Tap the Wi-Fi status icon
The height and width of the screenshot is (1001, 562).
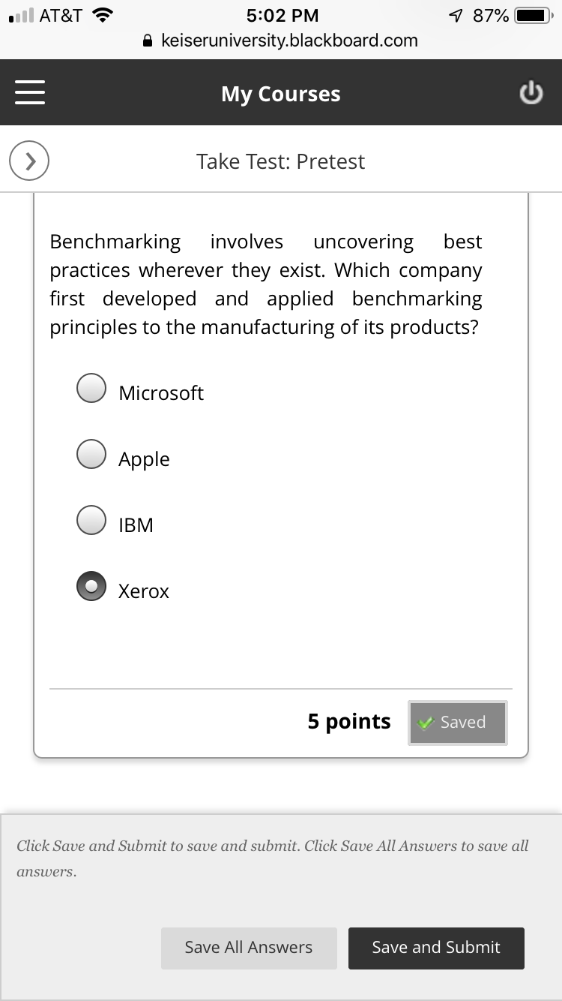[101, 15]
